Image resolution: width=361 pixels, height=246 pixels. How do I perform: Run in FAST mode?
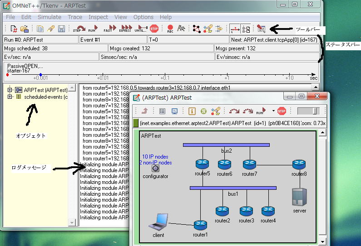[110, 29]
